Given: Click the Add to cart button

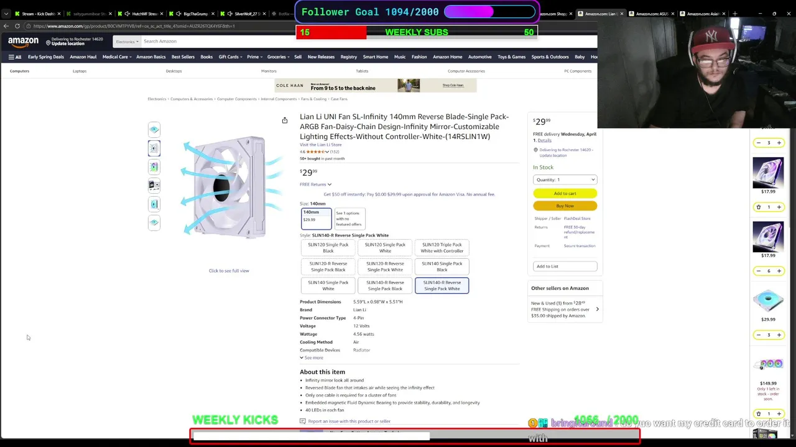Looking at the screenshot, I should 565,193.
